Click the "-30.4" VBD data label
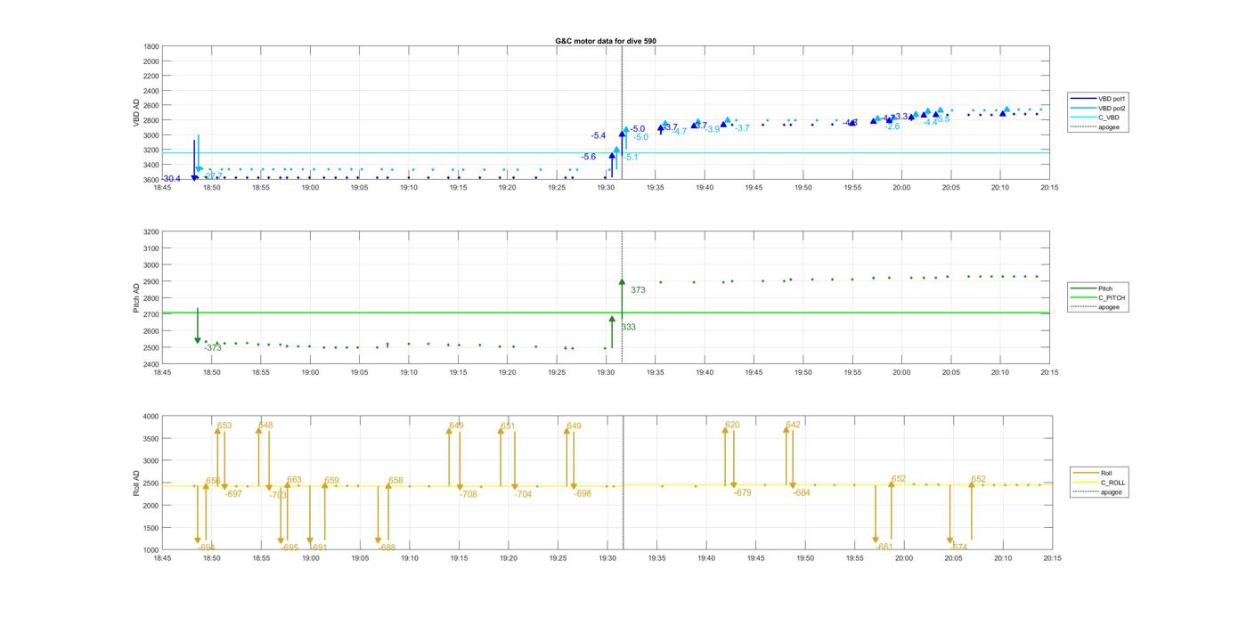 point(171,179)
